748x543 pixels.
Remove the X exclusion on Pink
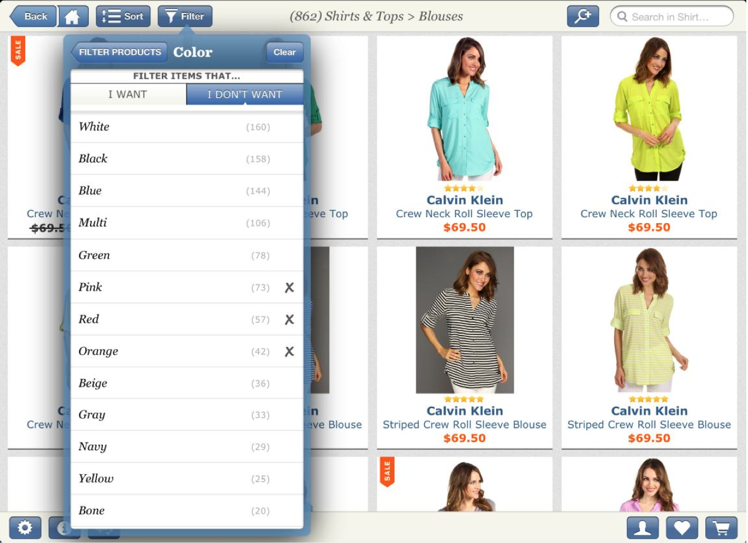click(289, 287)
